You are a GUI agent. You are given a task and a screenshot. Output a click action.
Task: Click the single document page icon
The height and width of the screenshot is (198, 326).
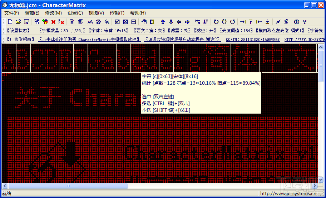pyautogui.click(x=72, y=22)
